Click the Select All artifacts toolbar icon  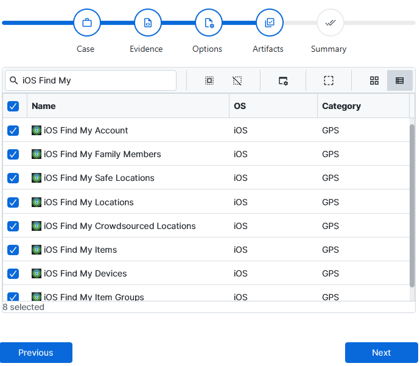click(x=209, y=80)
